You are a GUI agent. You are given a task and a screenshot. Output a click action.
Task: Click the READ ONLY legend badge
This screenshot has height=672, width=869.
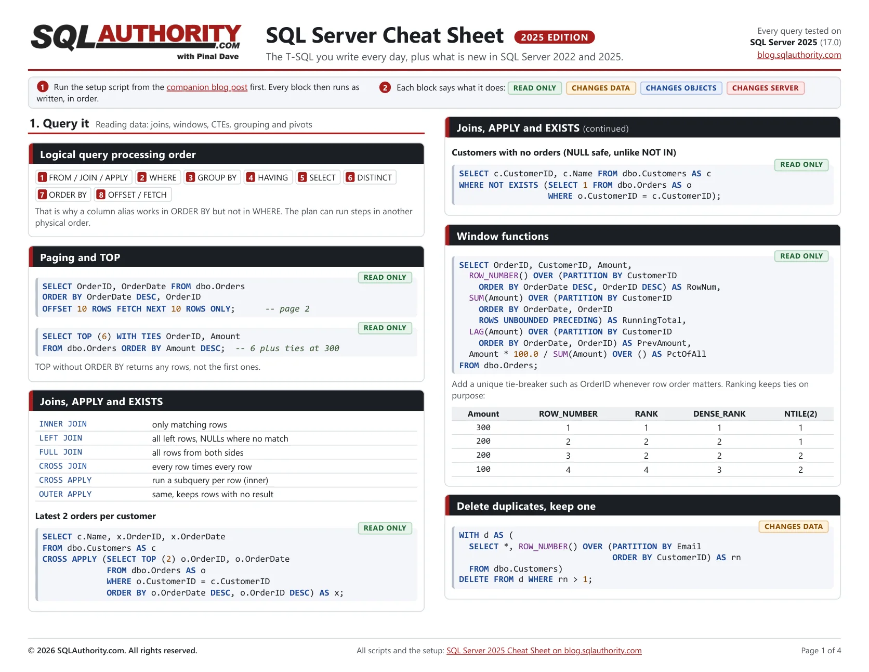pos(534,88)
